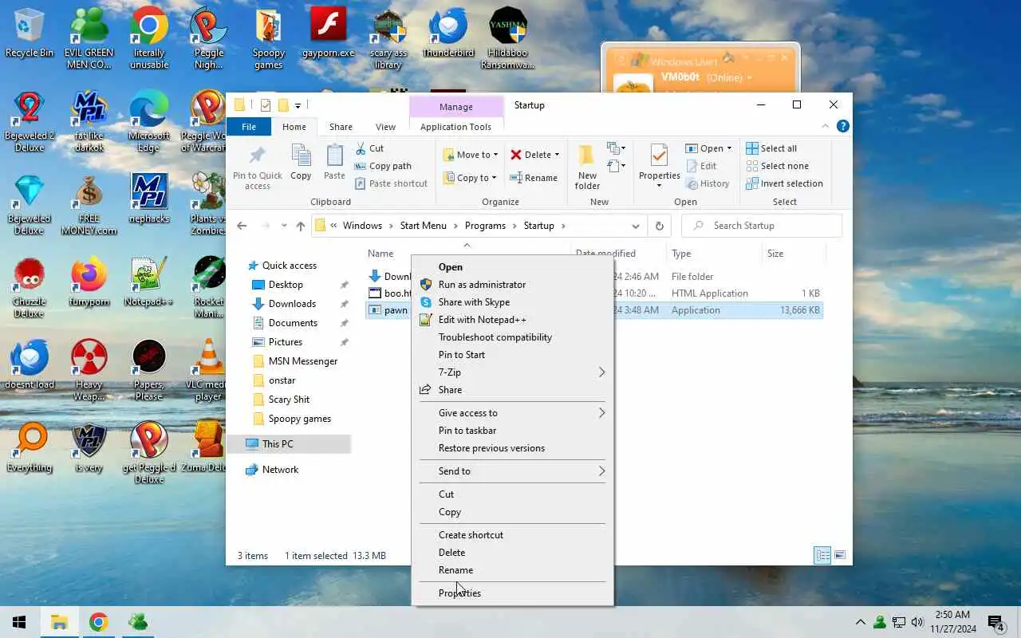Launch Microsoft Edge from desktop
Image resolution: width=1021 pixels, height=638 pixels.
(x=148, y=121)
